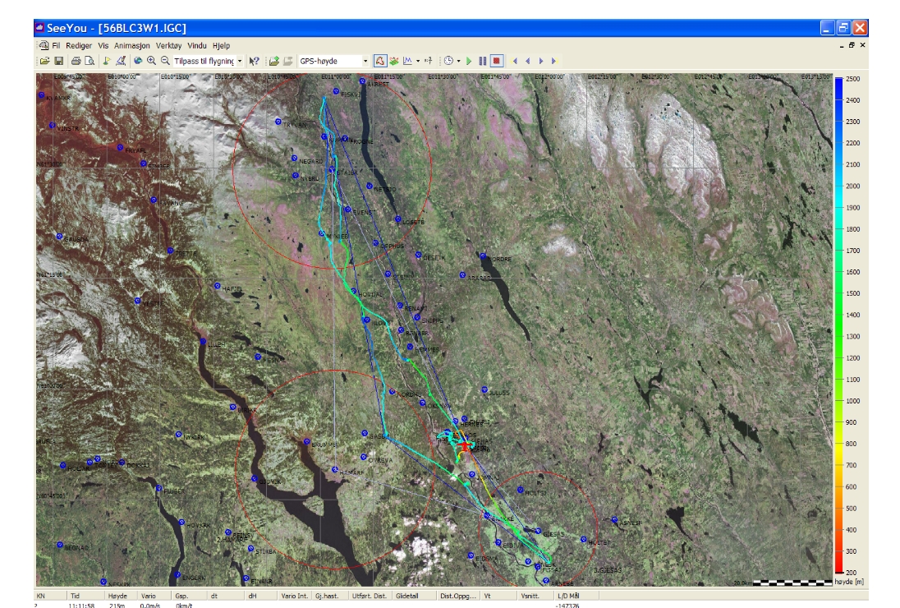Start animation with green play button
Viewport: 900px width, 608px height.
469,61
